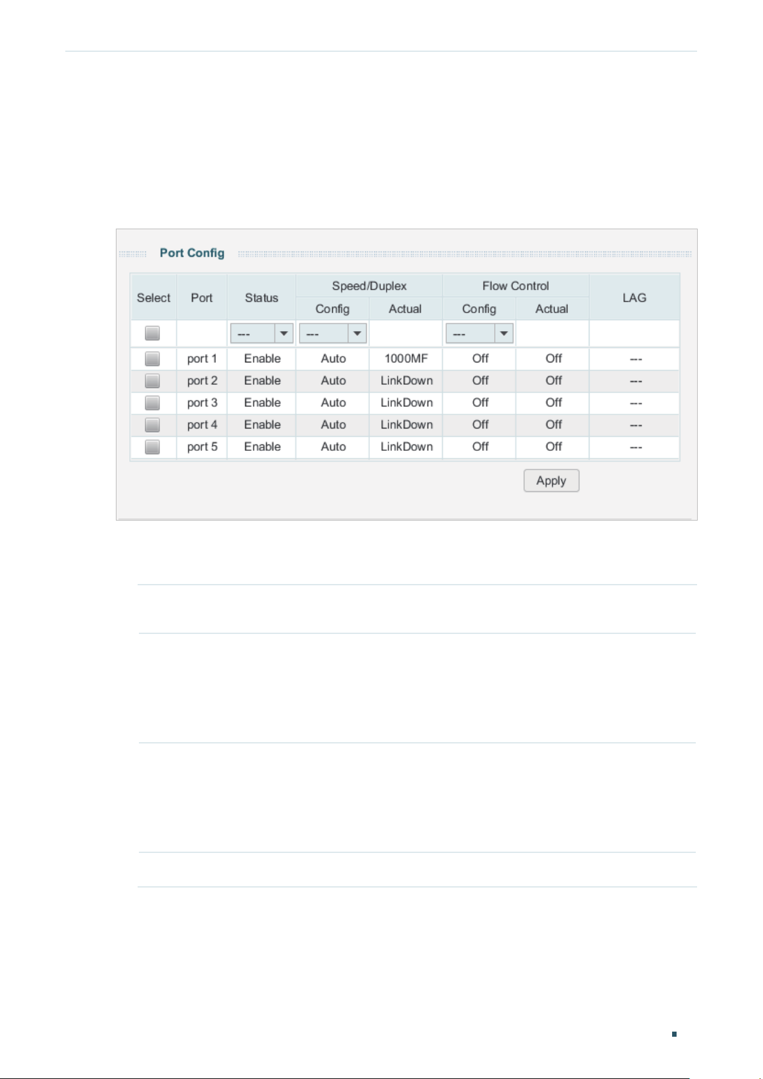The image size is (763, 1079).
Task: Click the port 1 label
Action: [202, 359]
